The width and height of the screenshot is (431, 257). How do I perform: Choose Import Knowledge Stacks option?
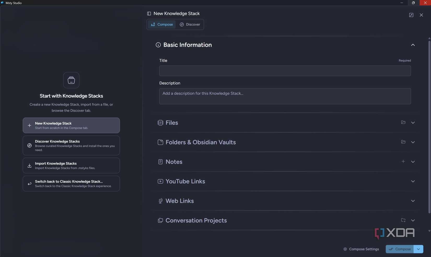(x=71, y=166)
